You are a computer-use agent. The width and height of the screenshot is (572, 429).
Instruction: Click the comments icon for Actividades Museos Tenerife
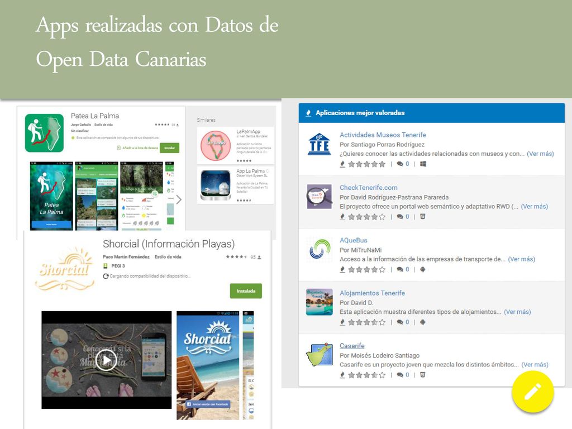tap(400, 164)
